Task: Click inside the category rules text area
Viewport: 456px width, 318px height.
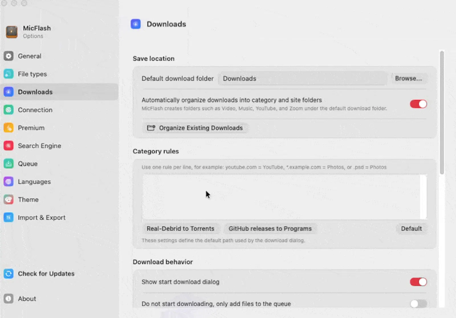Action: pos(281,197)
